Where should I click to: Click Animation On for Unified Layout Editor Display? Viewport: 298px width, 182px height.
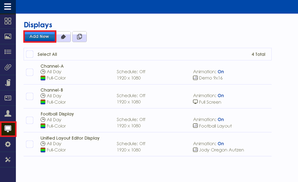(220, 144)
